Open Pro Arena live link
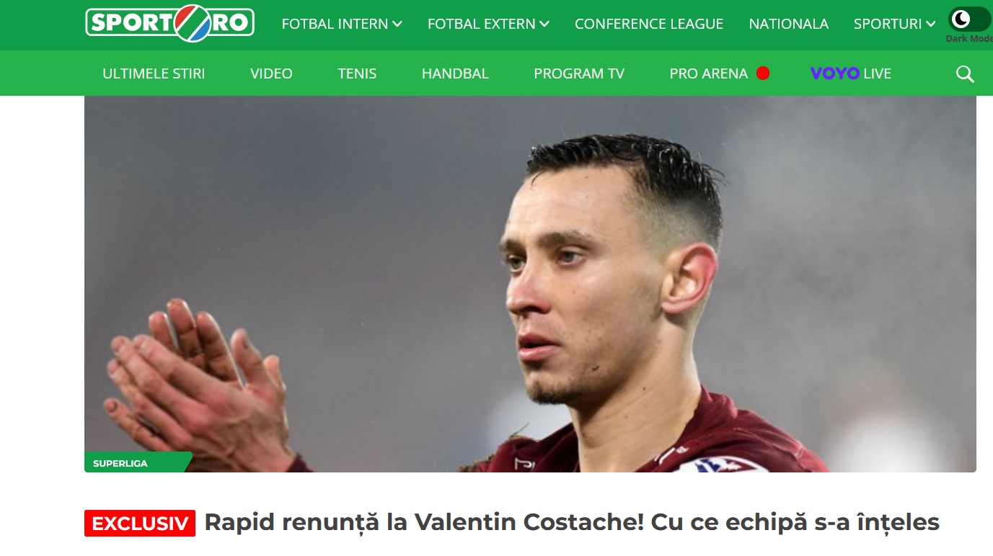This screenshot has height=556, width=993. [x=708, y=73]
